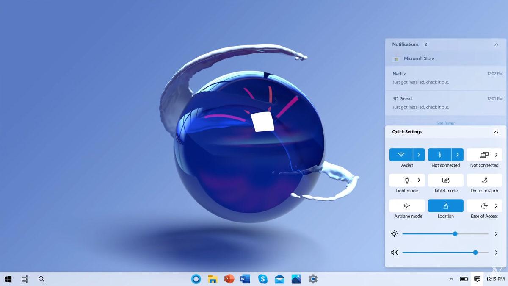The height and width of the screenshot is (286, 508).
Task: Open the Mail app from the taskbar
Action: (279, 279)
